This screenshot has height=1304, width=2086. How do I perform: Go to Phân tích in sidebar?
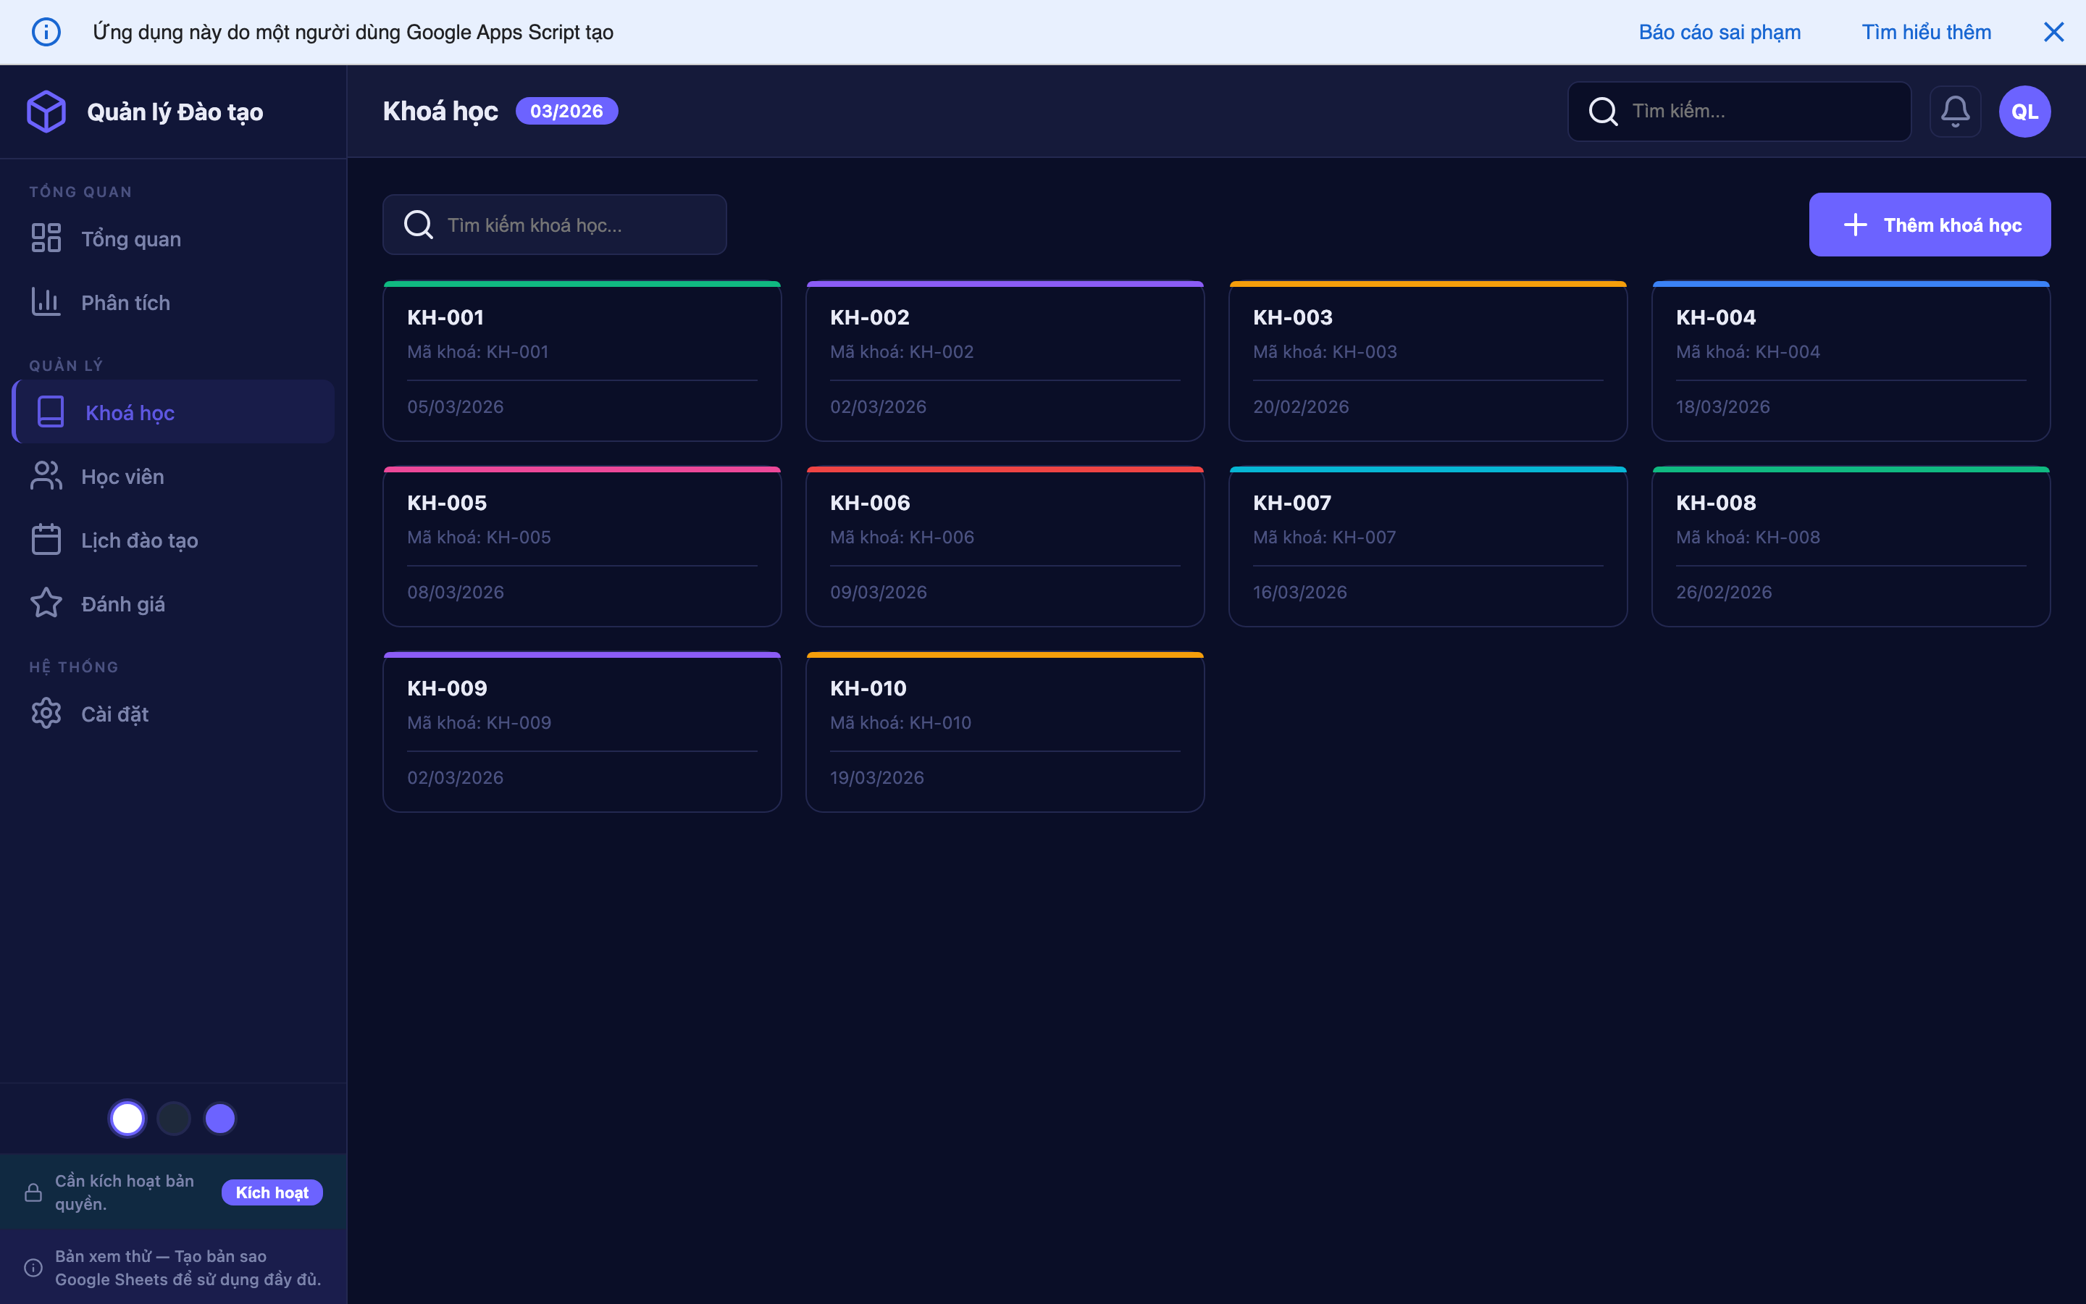tap(126, 303)
